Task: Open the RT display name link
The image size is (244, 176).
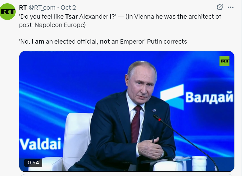Action: pos(23,8)
